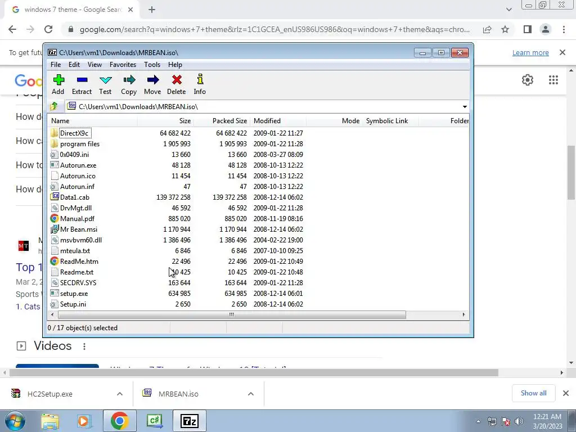This screenshot has width=576, height=432.
Task: Show hidden system tray icons
Action: point(478,421)
